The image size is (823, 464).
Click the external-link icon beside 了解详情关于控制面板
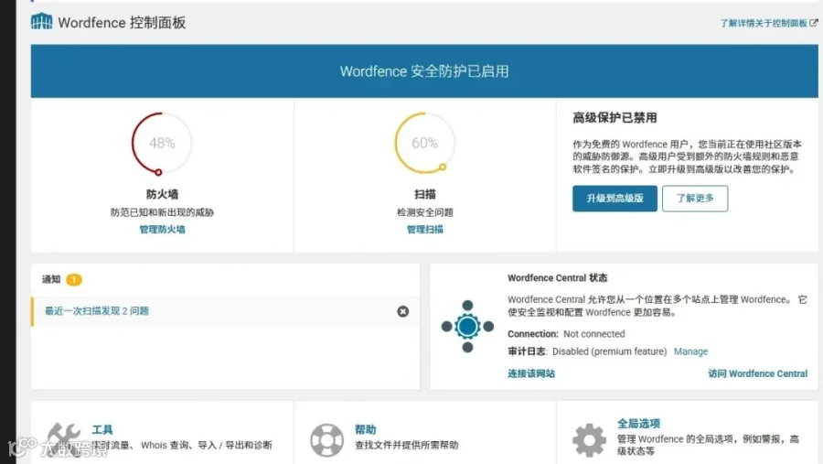(814, 23)
